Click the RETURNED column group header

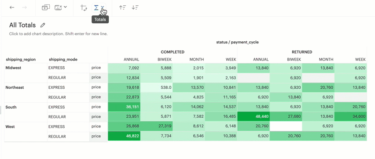pos(302,52)
